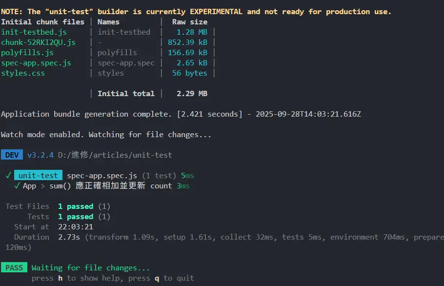
Task: Select the chunk-52RKI2QU.js file name
Action: [38, 42]
